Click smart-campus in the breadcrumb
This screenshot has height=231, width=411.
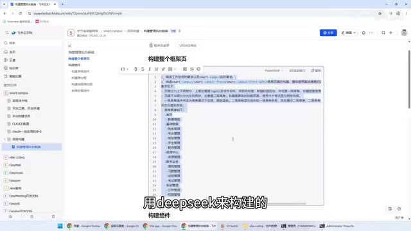coord(113,31)
